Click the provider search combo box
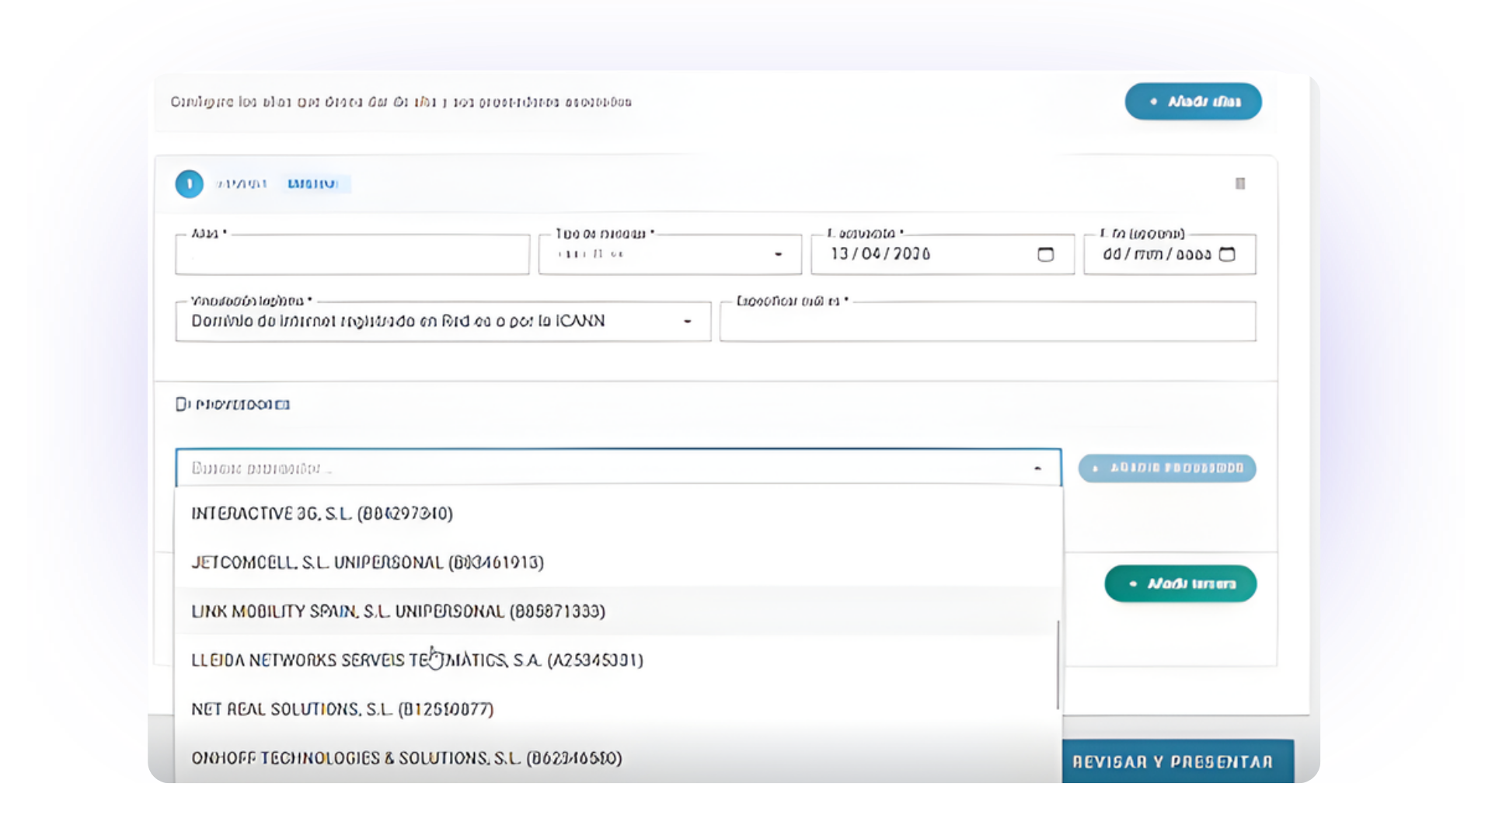This screenshot has width=1492, height=839. tap(619, 468)
